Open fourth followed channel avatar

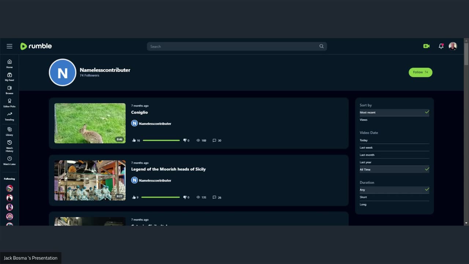[10, 217]
